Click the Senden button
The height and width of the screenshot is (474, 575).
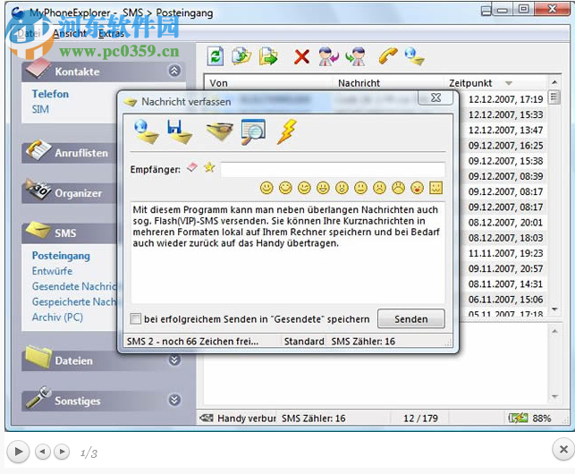411,318
